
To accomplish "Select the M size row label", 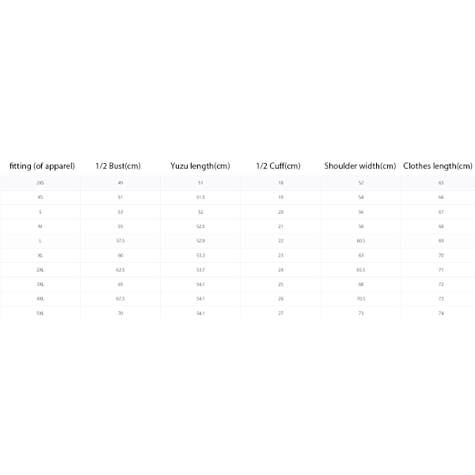I will (x=40, y=226).
